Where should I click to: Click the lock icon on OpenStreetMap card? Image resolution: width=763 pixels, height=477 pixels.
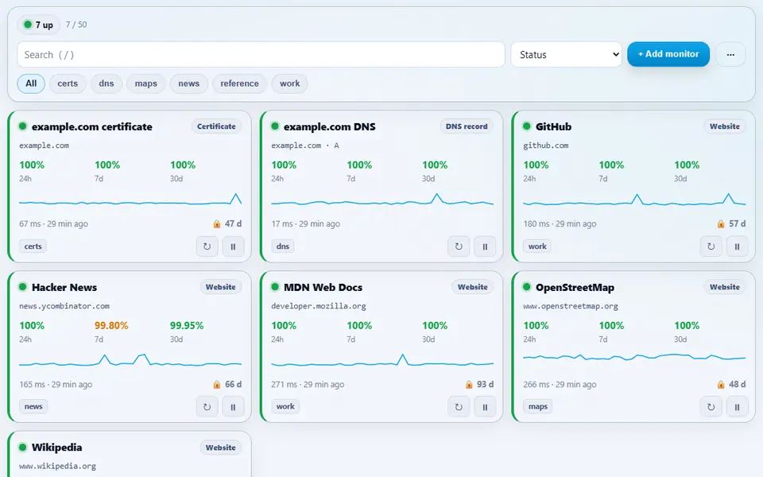(x=721, y=385)
